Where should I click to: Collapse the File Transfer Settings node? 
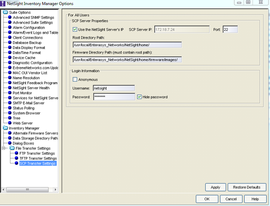[x=3, y=148]
